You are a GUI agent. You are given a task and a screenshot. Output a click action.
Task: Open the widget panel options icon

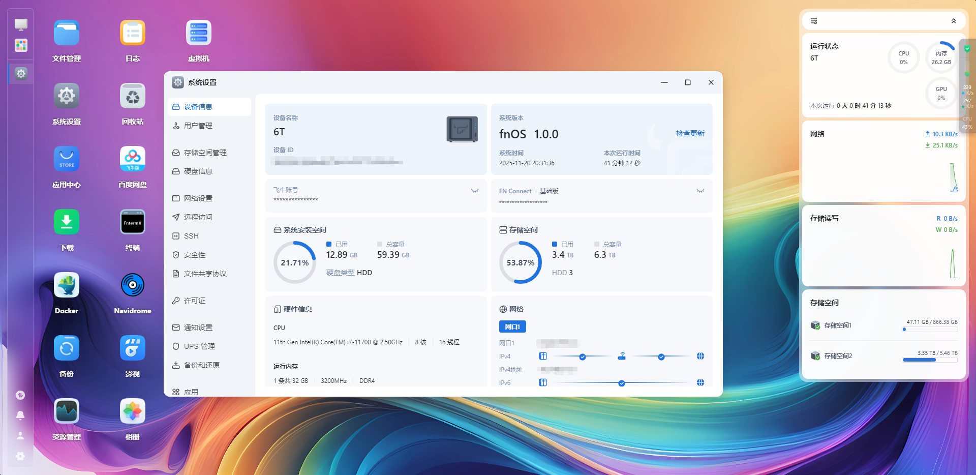pyautogui.click(x=814, y=21)
